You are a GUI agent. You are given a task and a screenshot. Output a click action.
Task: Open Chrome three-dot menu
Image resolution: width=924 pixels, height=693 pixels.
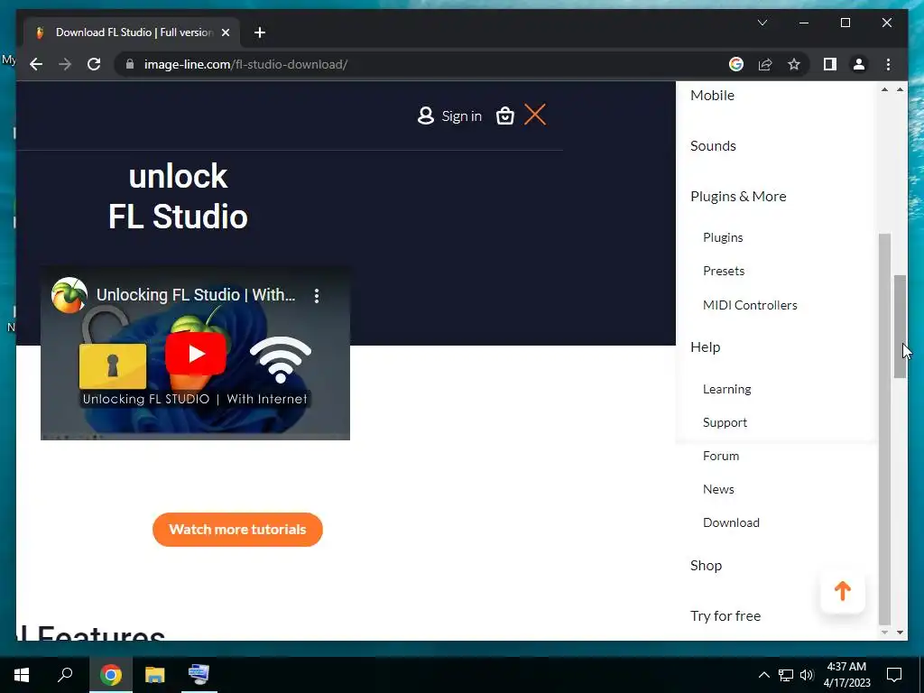click(x=888, y=64)
